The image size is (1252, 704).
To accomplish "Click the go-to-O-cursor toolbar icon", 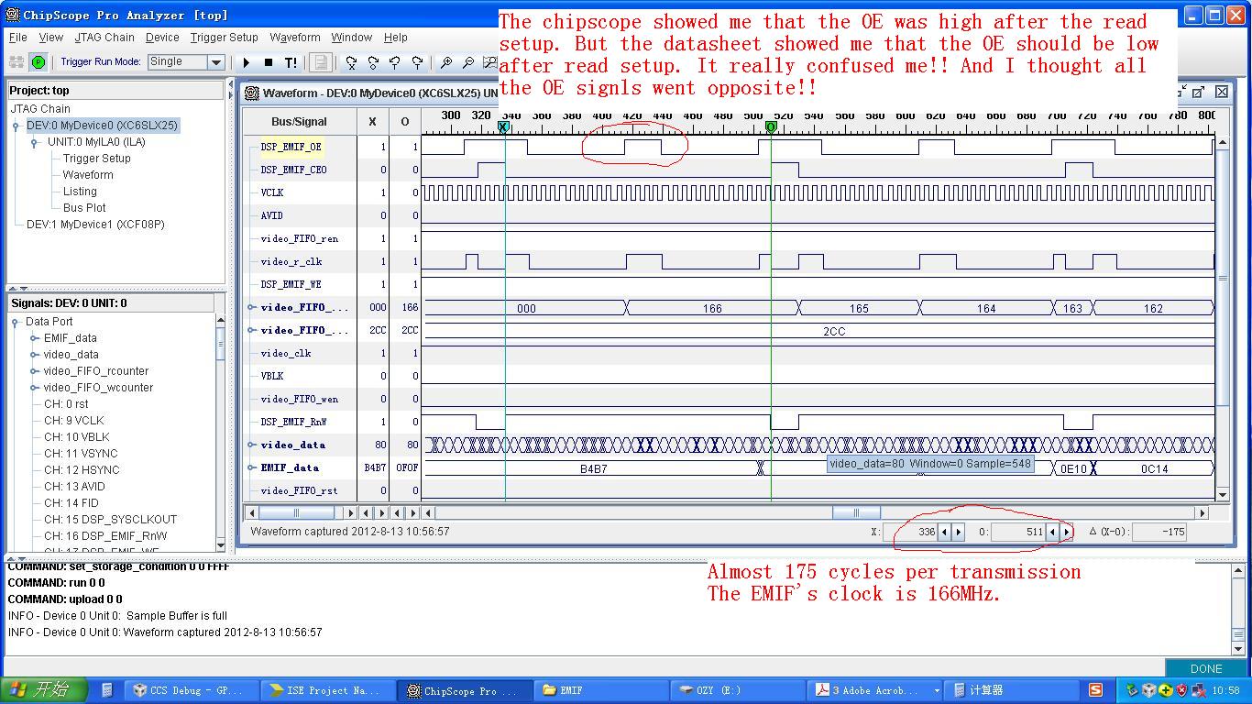I will click(x=373, y=62).
